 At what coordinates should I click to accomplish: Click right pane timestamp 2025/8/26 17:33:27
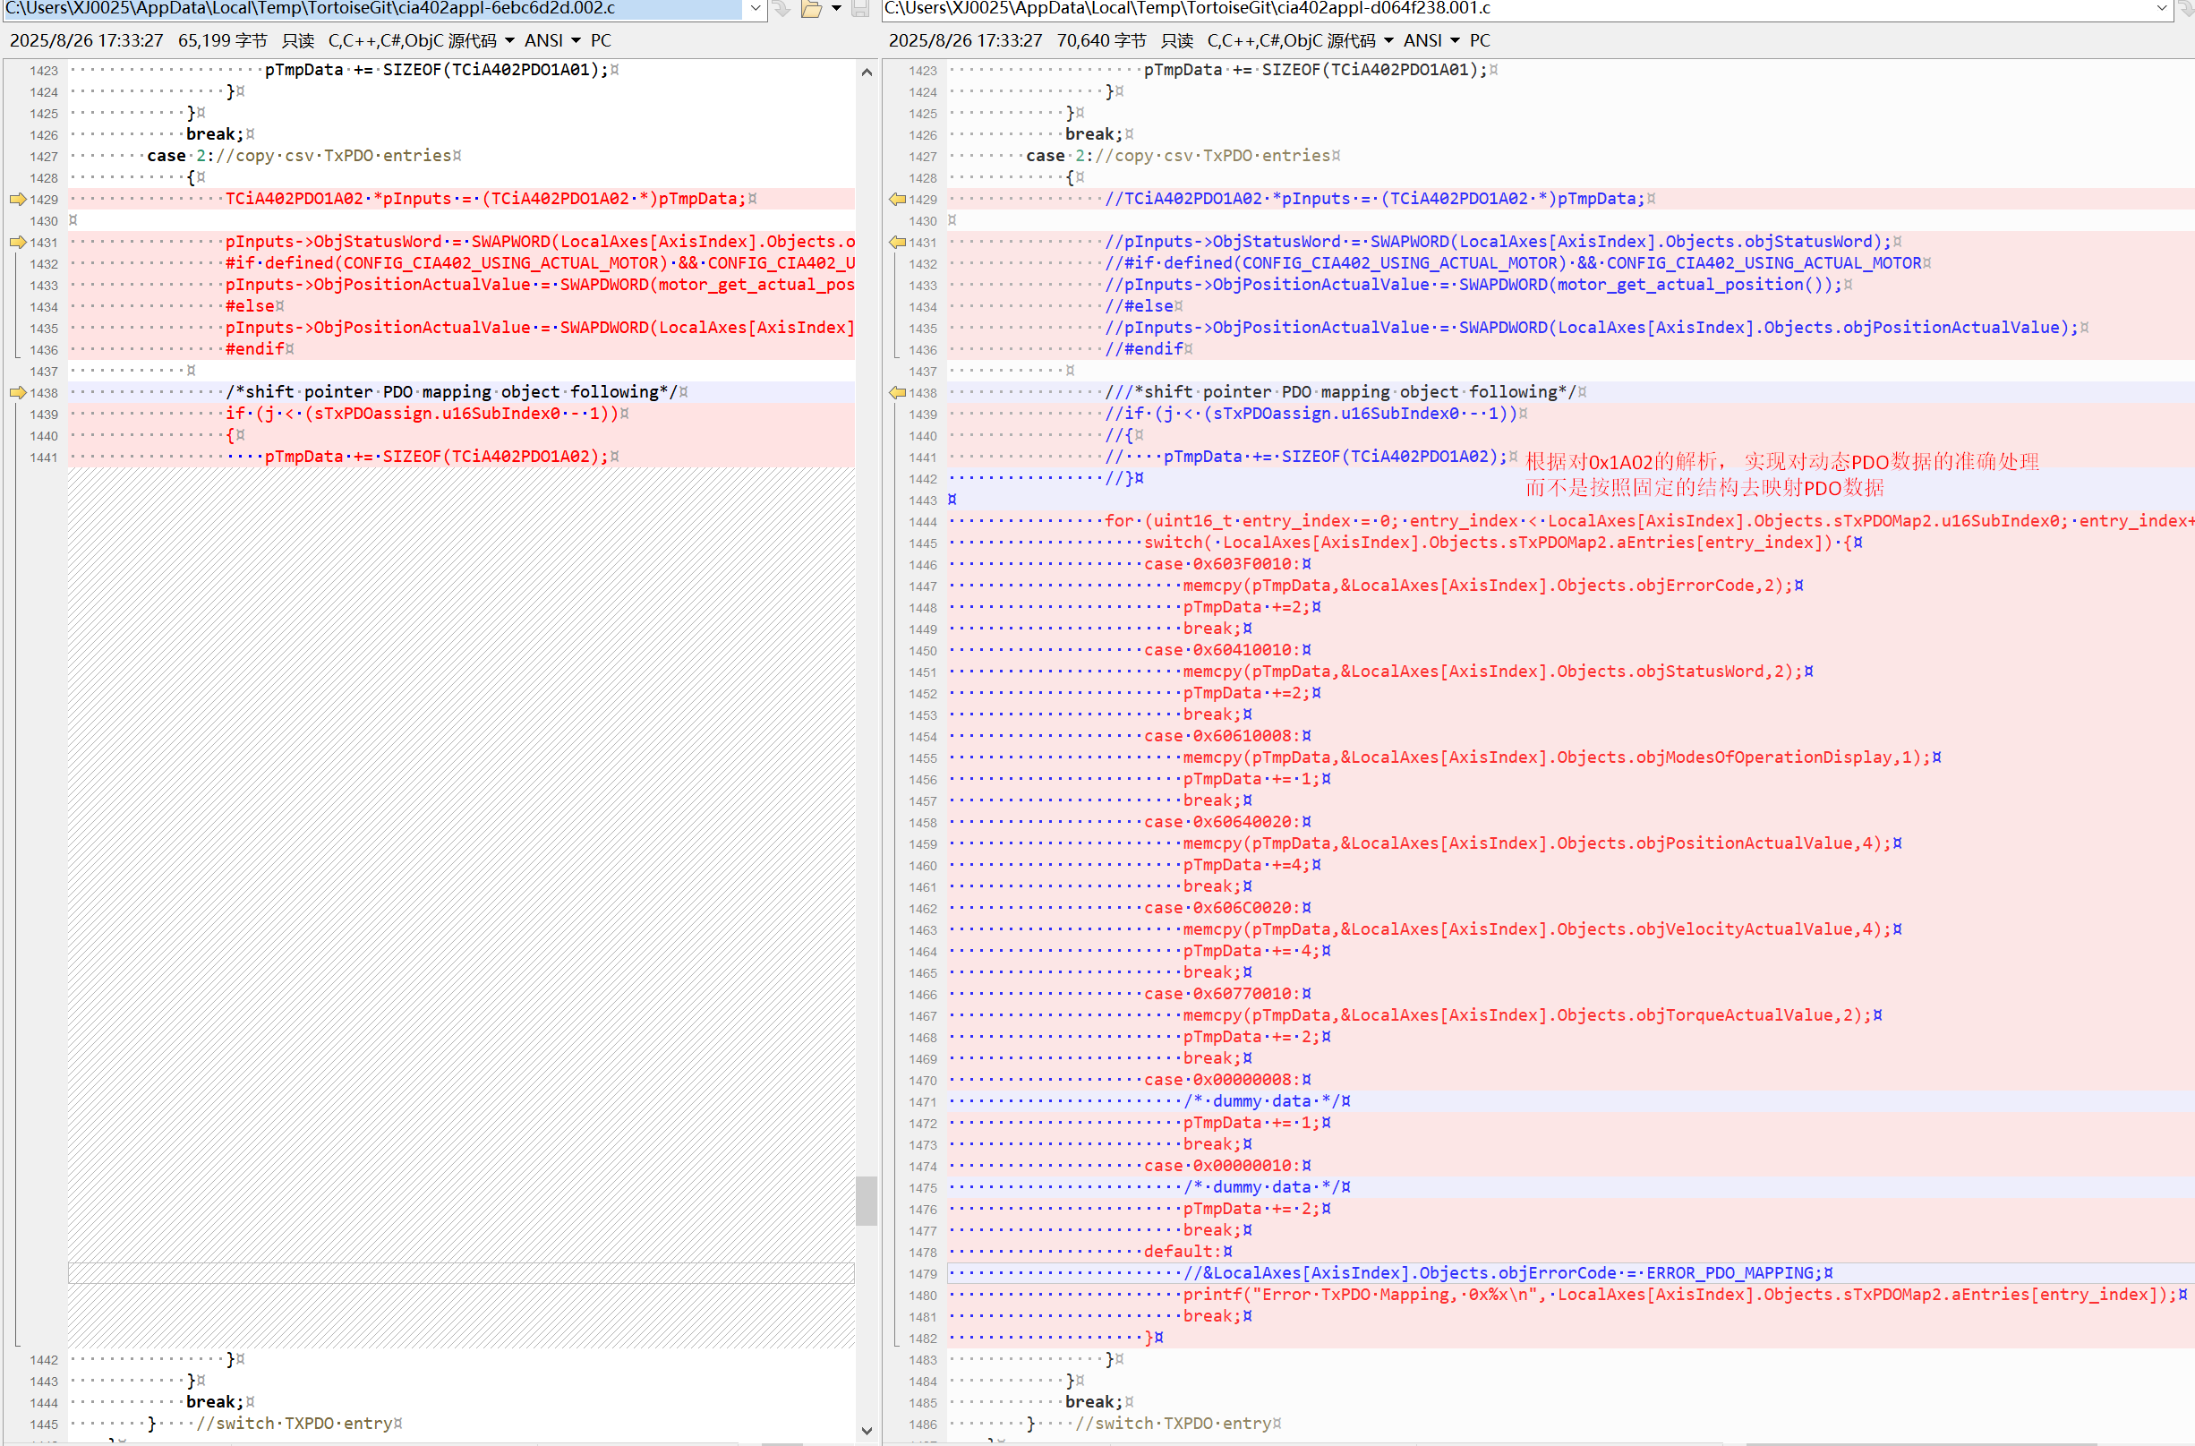pyautogui.click(x=965, y=40)
